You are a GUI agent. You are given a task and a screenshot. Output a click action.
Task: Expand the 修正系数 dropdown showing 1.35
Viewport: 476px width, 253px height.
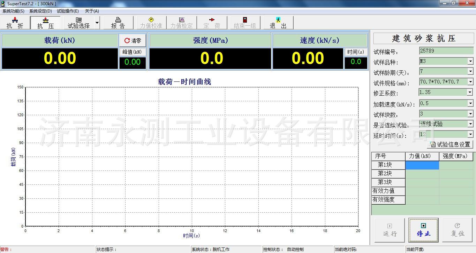tap(469, 93)
